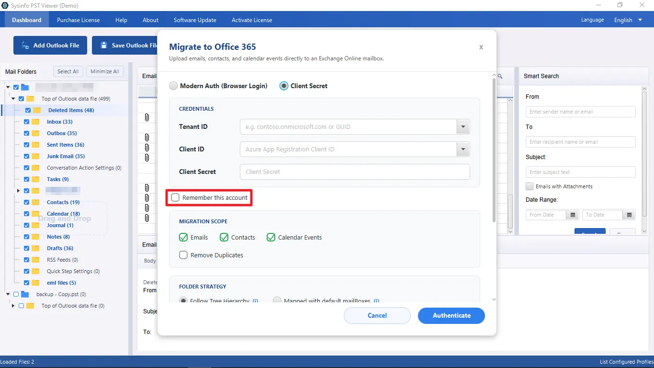
Task: Click the Minimize All button
Action: (105, 71)
